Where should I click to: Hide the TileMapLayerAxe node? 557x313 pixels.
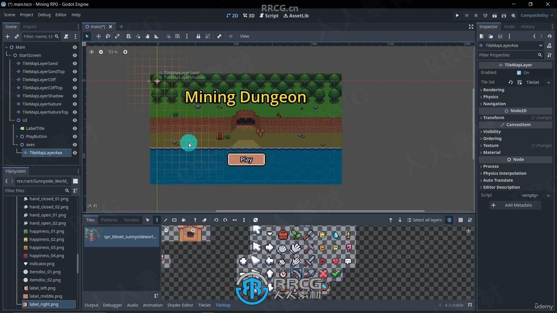pos(75,153)
